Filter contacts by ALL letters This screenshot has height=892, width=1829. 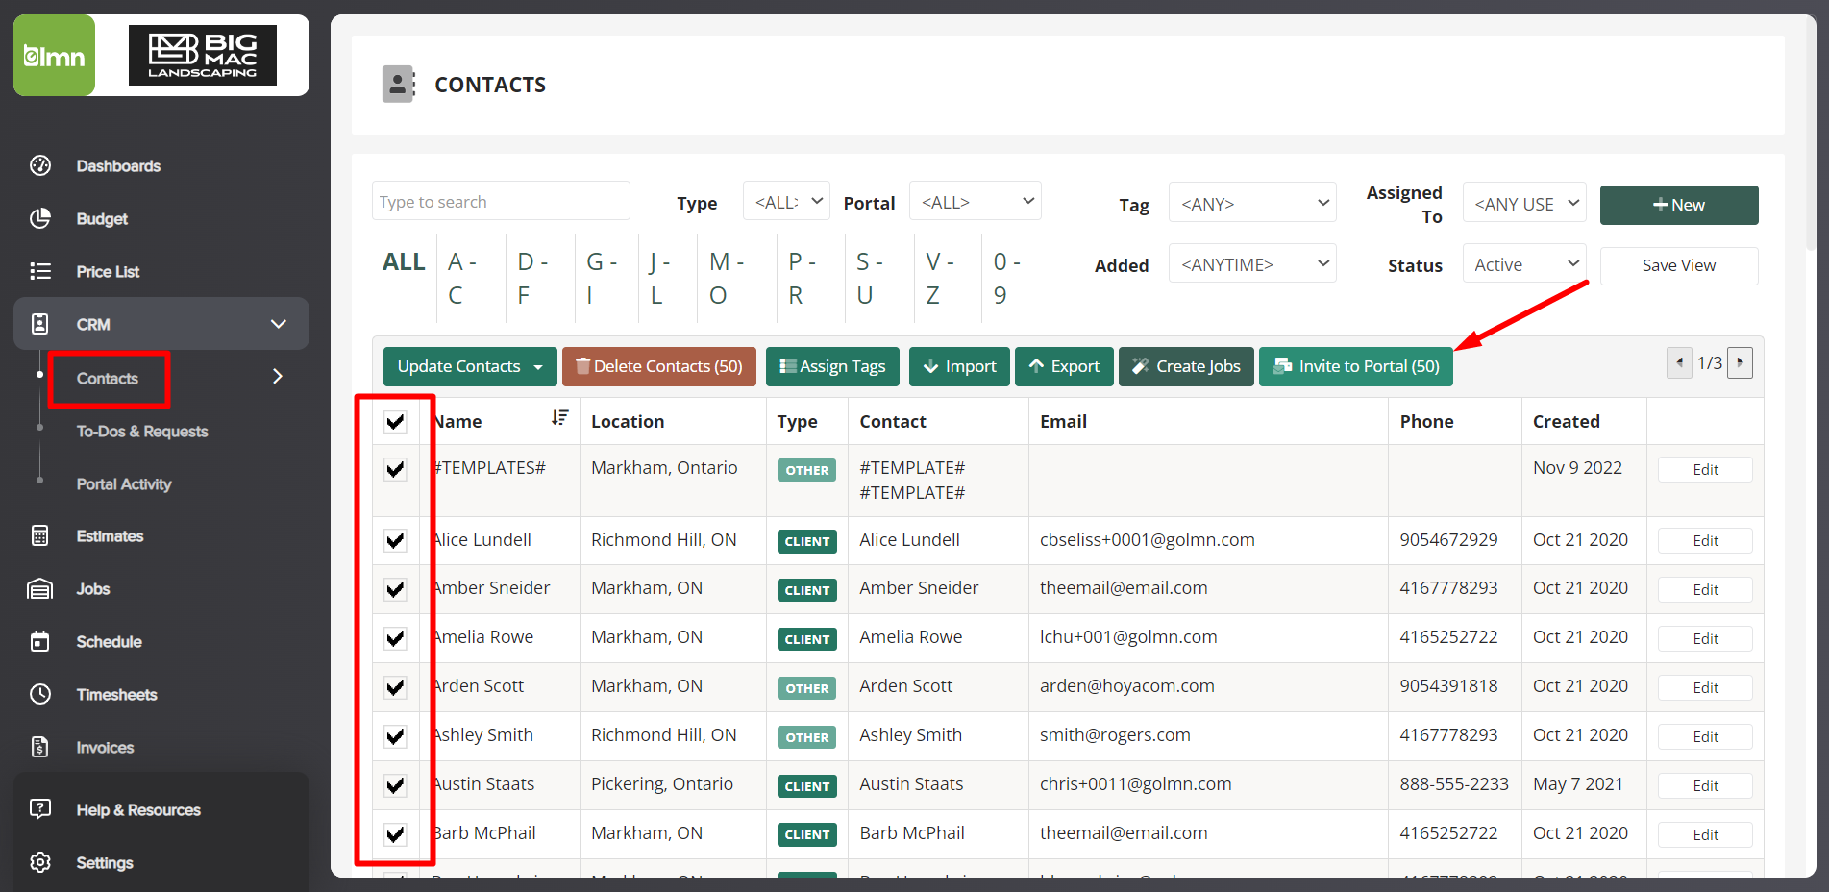coord(404,261)
